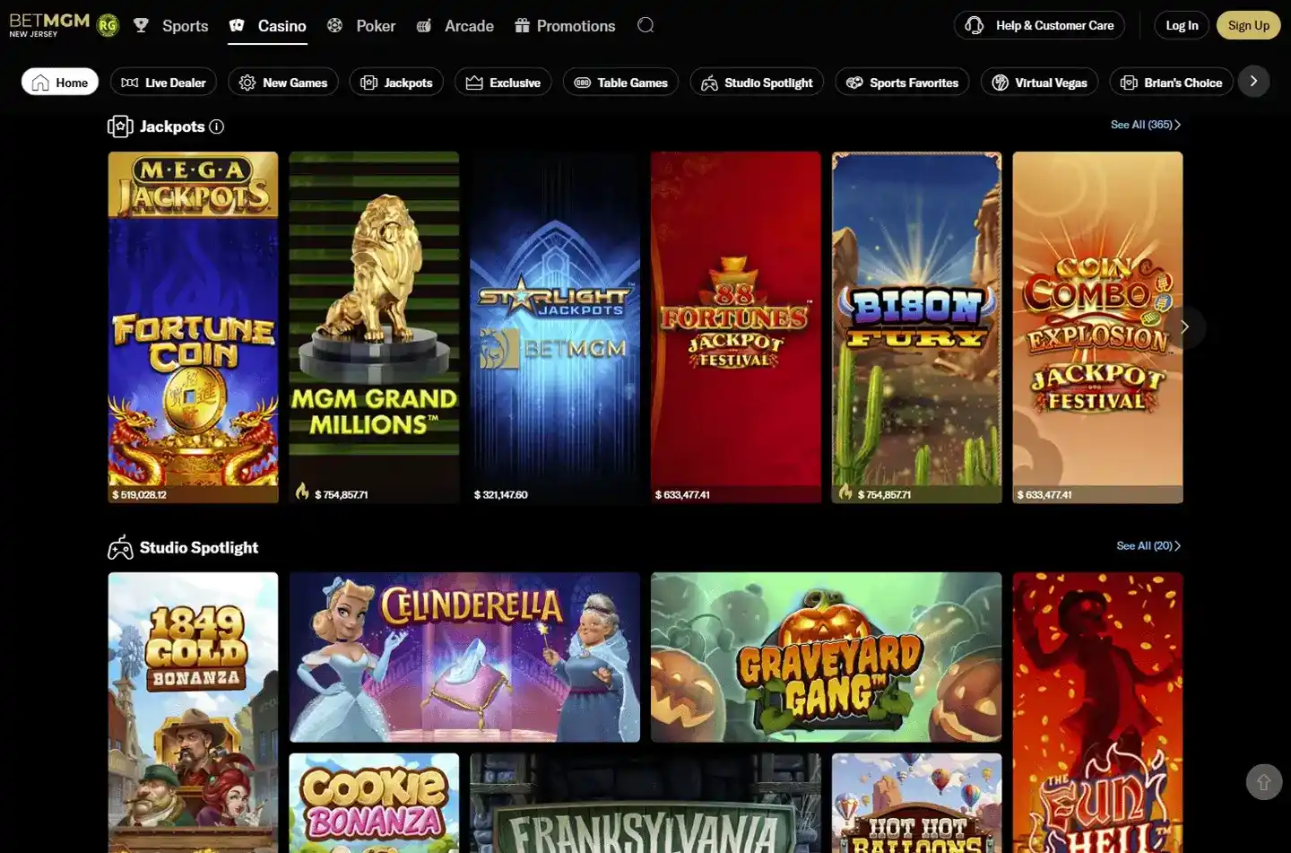Open the Fun Hell game tile
The image size is (1291, 853).
coord(1097,712)
